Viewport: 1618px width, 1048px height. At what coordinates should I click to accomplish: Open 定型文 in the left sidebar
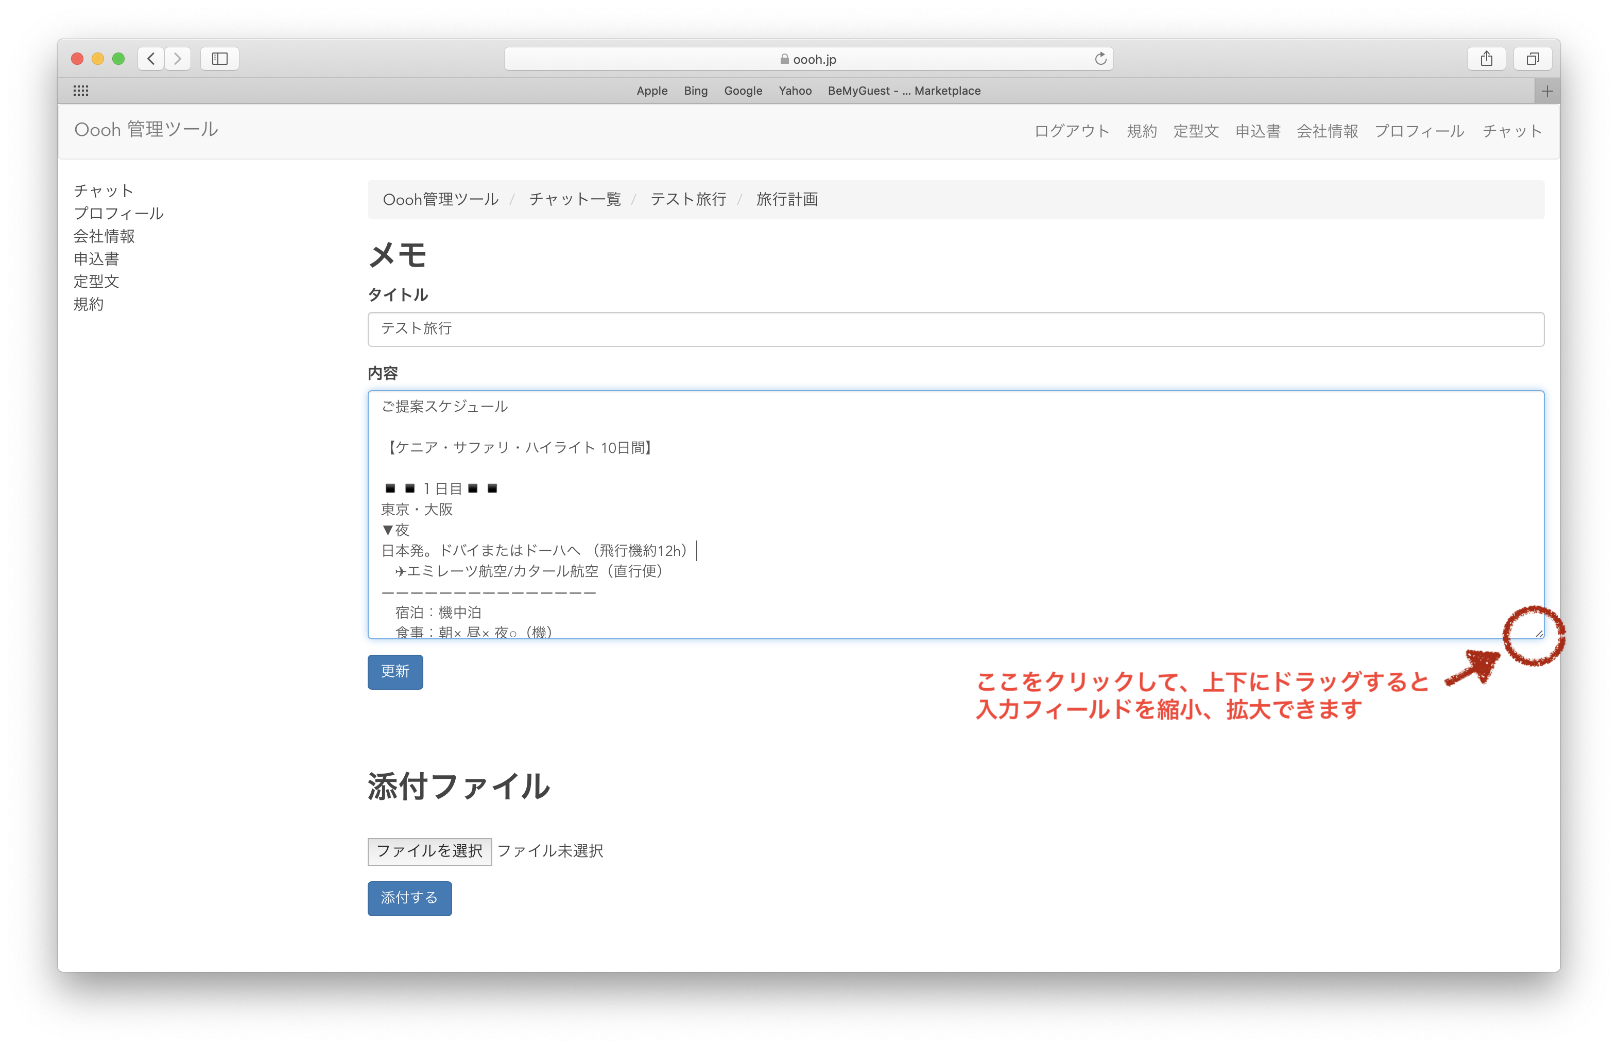(x=96, y=282)
